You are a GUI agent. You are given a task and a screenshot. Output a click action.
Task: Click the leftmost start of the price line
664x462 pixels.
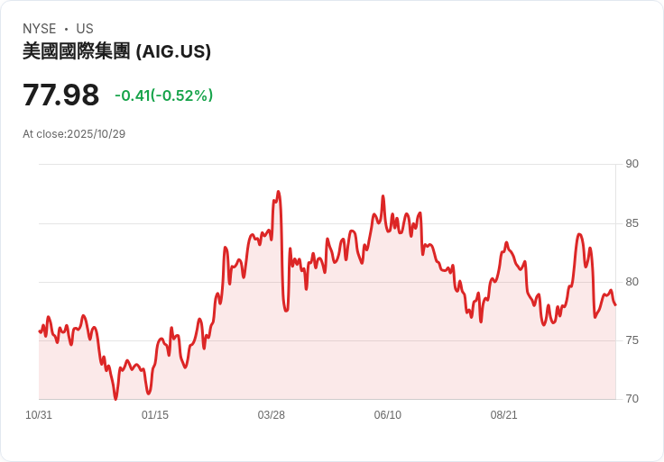tap(40, 331)
